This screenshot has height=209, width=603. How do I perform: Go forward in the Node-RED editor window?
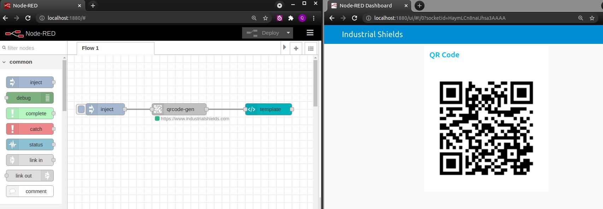click(x=17, y=18)
